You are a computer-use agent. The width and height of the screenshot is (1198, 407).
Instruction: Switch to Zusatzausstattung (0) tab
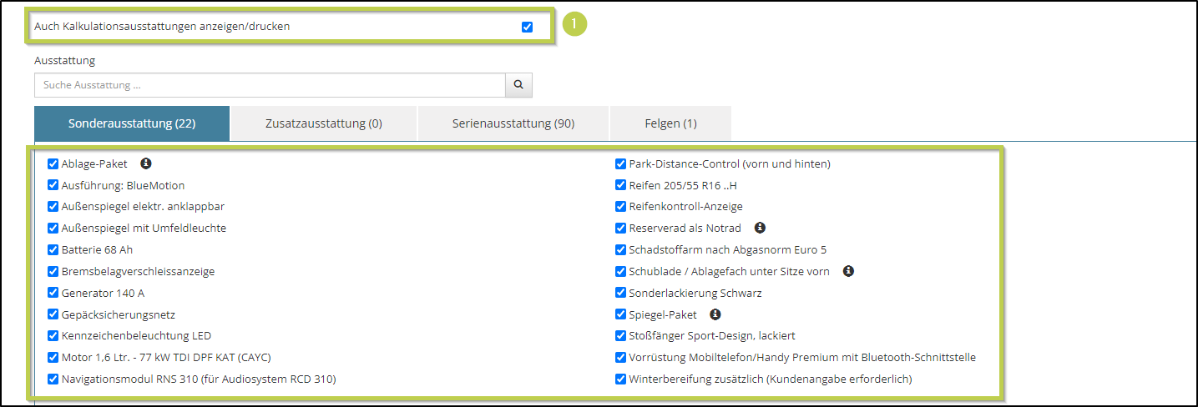click(x=323, y=123)
